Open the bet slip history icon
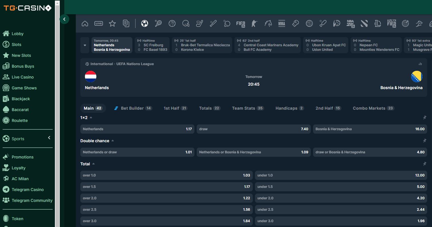 [x=126, y=23]
